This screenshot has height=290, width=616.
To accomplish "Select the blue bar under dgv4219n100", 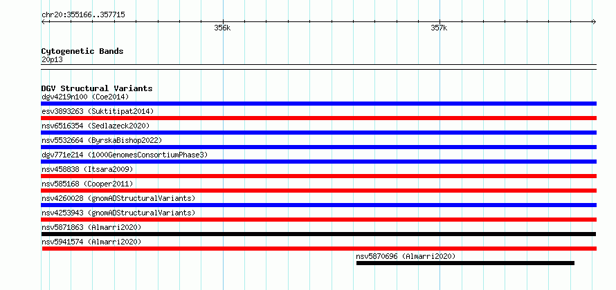I will (318, 104).
